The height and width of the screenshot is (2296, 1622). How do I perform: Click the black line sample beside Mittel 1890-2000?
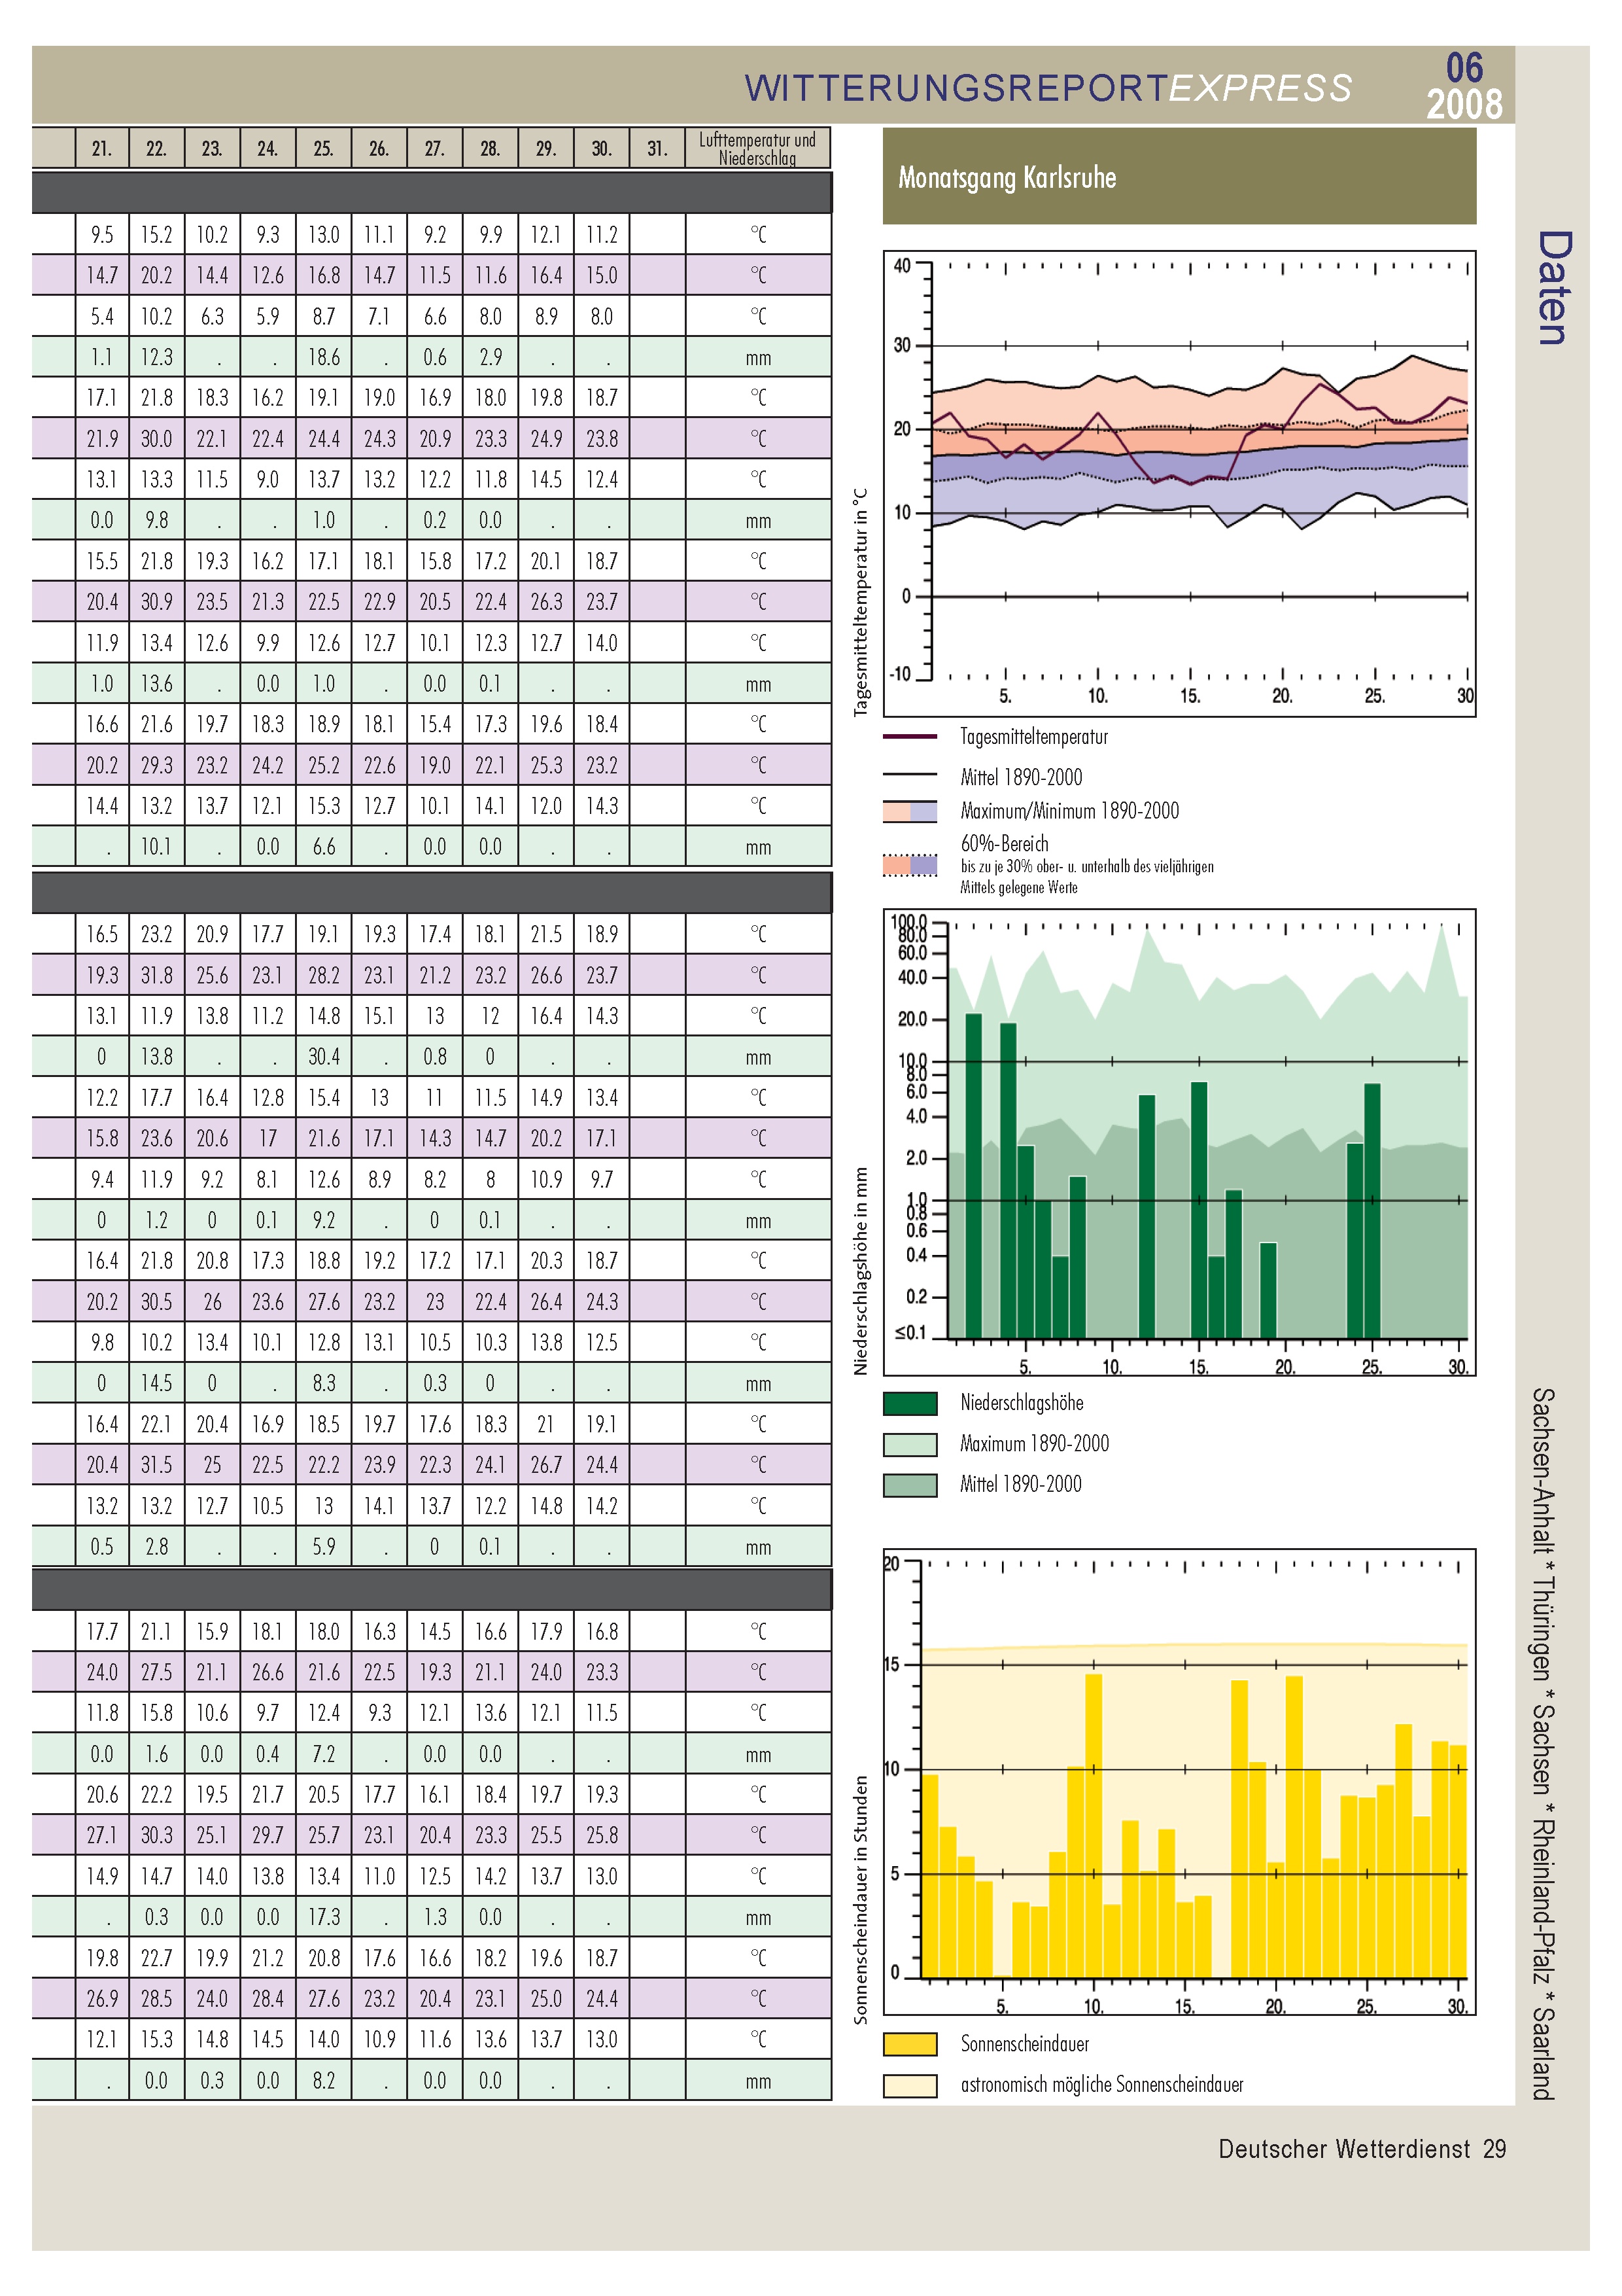coord(910,775)
